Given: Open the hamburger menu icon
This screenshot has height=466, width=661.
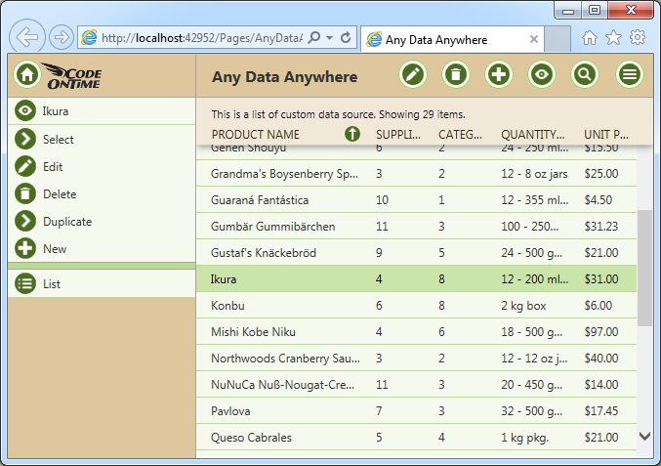Looking at the screenshot, I should point(630,74).
